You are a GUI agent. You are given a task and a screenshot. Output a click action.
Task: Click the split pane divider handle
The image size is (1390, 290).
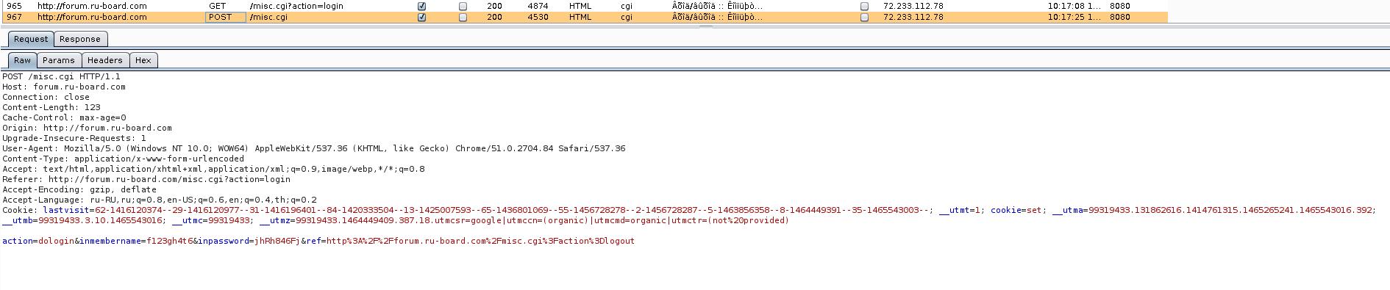point(705,26)
